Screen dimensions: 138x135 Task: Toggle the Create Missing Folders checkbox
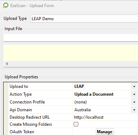tap(76, 124)
